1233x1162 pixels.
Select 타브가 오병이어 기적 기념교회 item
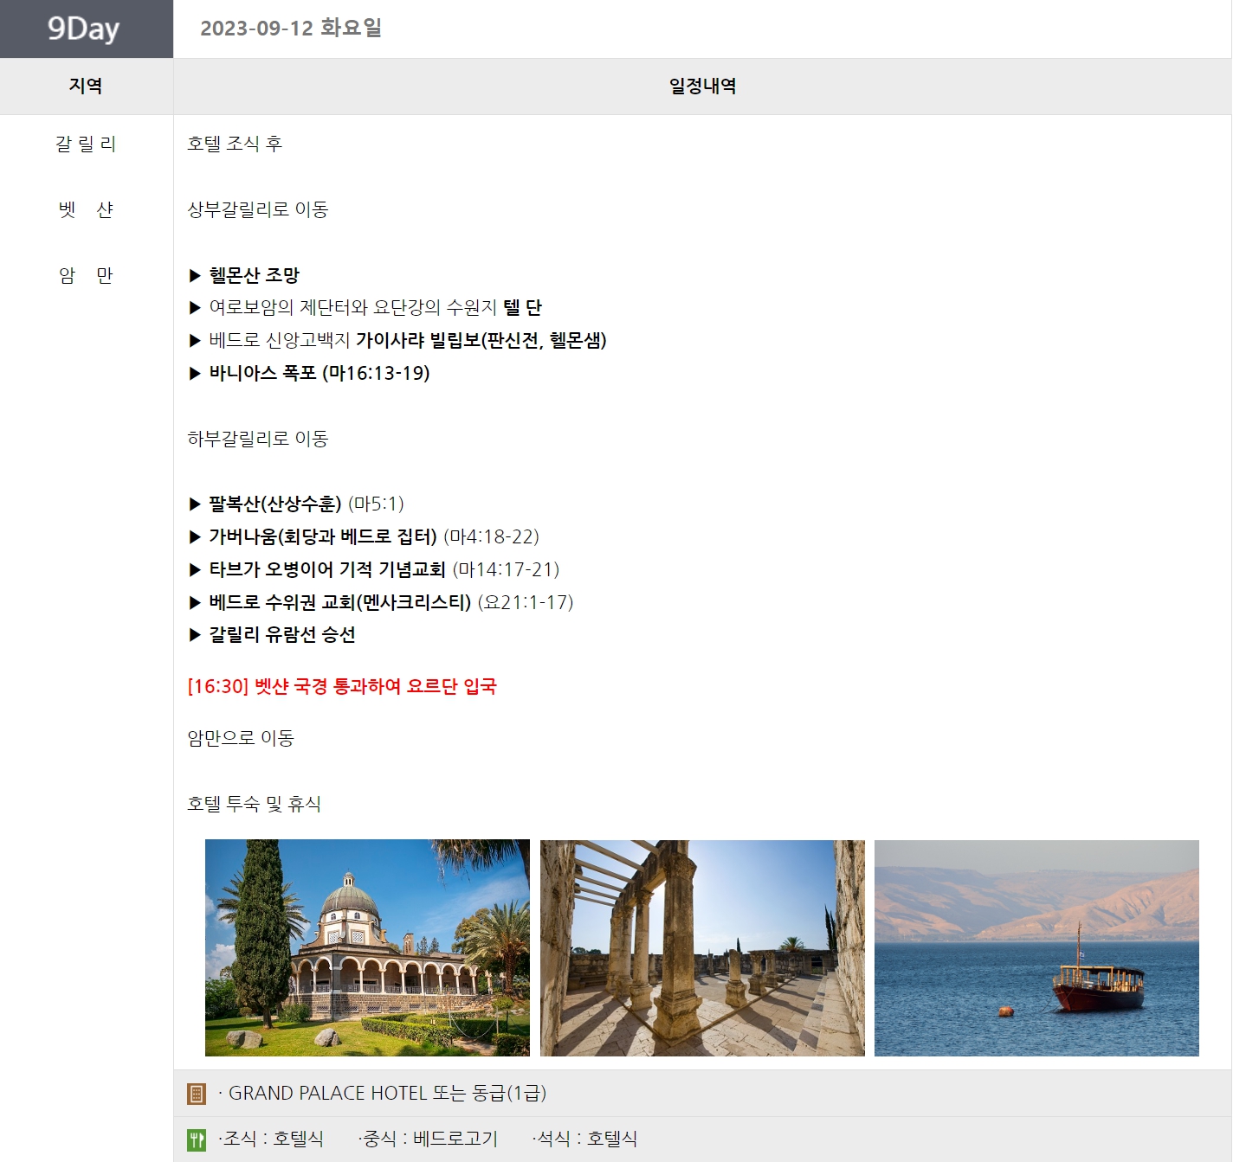(x=326, y=569)
